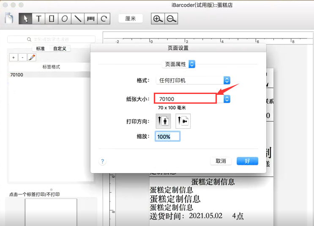Edit label format with pencil icon
This screenshot has width=314, height=226.
coord(32,58)
